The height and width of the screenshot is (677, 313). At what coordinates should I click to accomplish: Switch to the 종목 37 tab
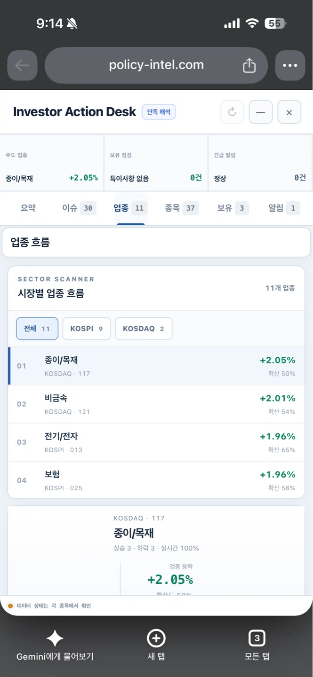pyautogui.click(x=182, y=208)
